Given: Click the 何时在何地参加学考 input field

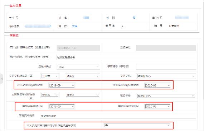Looking at the screenshot, I should [126, 57].
